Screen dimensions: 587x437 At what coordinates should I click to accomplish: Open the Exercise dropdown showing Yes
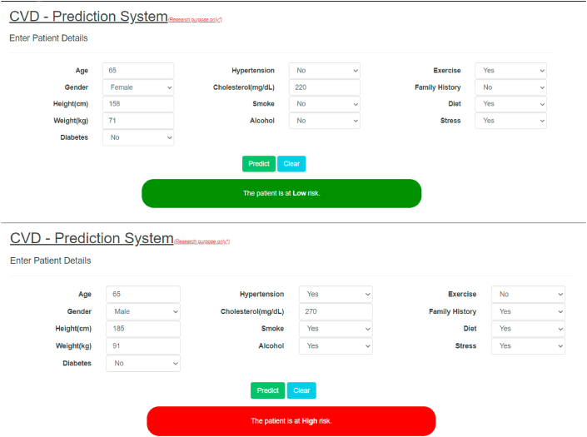point(510,71)
